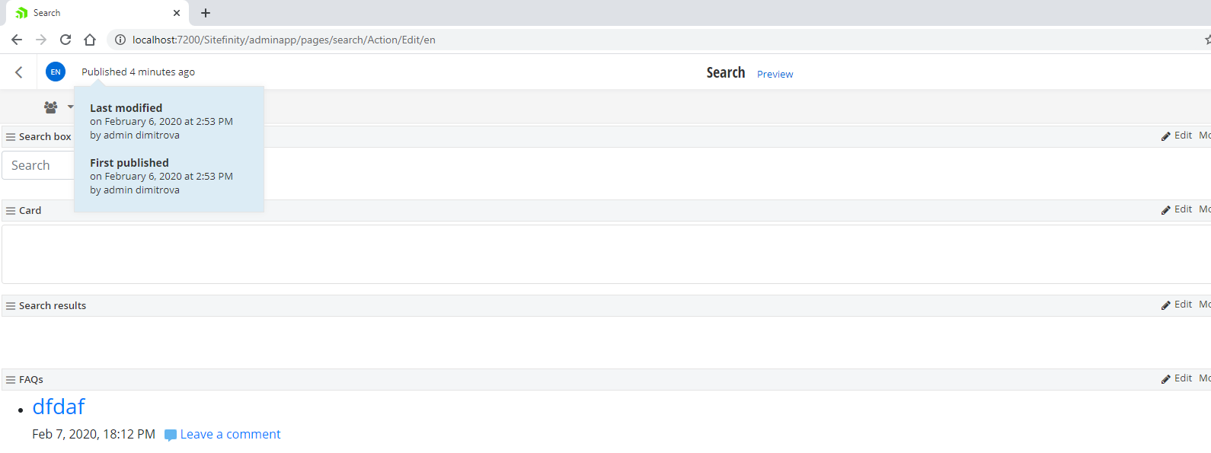1211x453 pixels.
Task: Open a new browser tab
Action: (206, 13)
